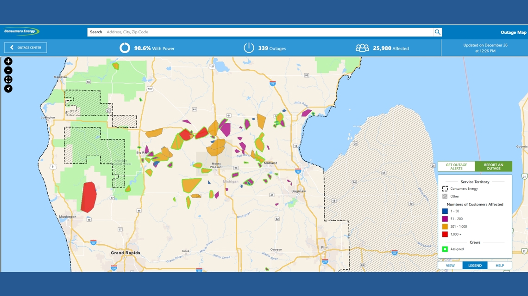Screen dimensions: 528x296
Task: Toggle the Other service territory legend item
Action: click(x=444, y=196)
